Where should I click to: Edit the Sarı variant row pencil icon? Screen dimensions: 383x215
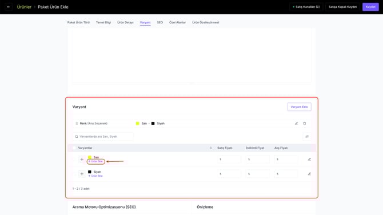tap(309, 160)
